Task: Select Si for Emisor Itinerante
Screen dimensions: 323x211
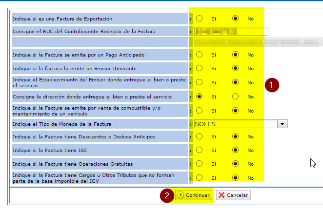Action: click(200, 68)
